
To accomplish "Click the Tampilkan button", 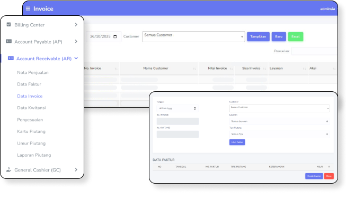I will 258,36.
